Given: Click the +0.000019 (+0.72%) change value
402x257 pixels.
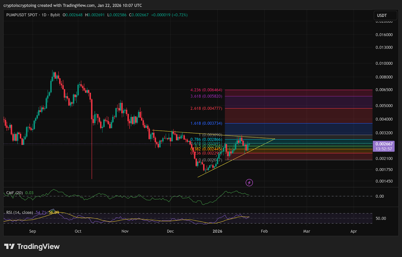Looking at the screenshot, I should [x=169, y=15].
